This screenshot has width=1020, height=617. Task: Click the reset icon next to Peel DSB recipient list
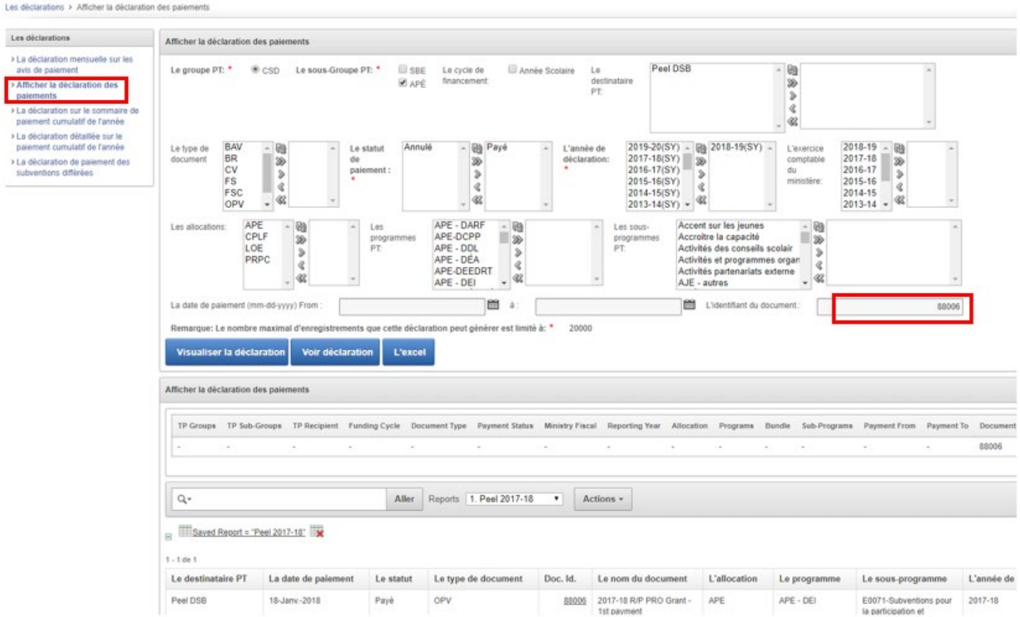tap(792, 70)
